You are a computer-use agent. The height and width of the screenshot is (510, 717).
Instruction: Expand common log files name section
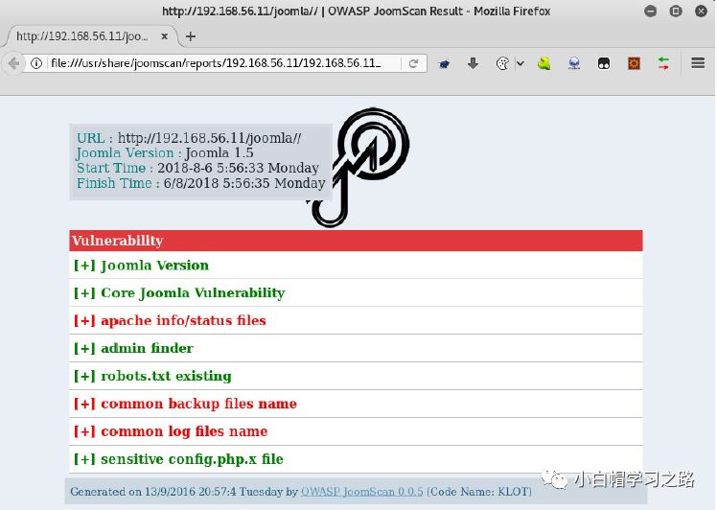[x=356, y=431]
